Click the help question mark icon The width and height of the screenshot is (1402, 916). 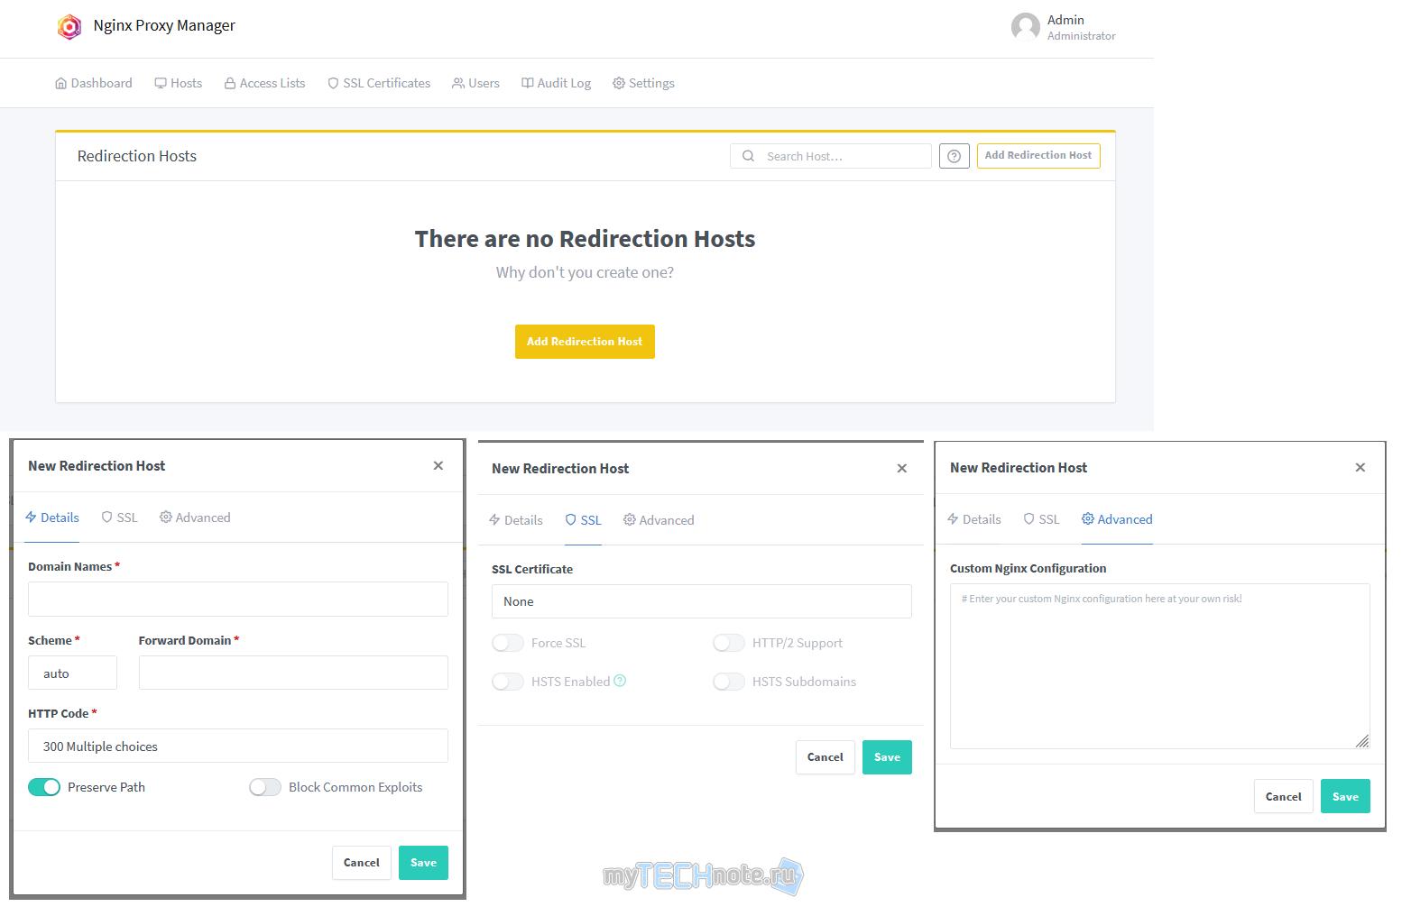point(955,156)
